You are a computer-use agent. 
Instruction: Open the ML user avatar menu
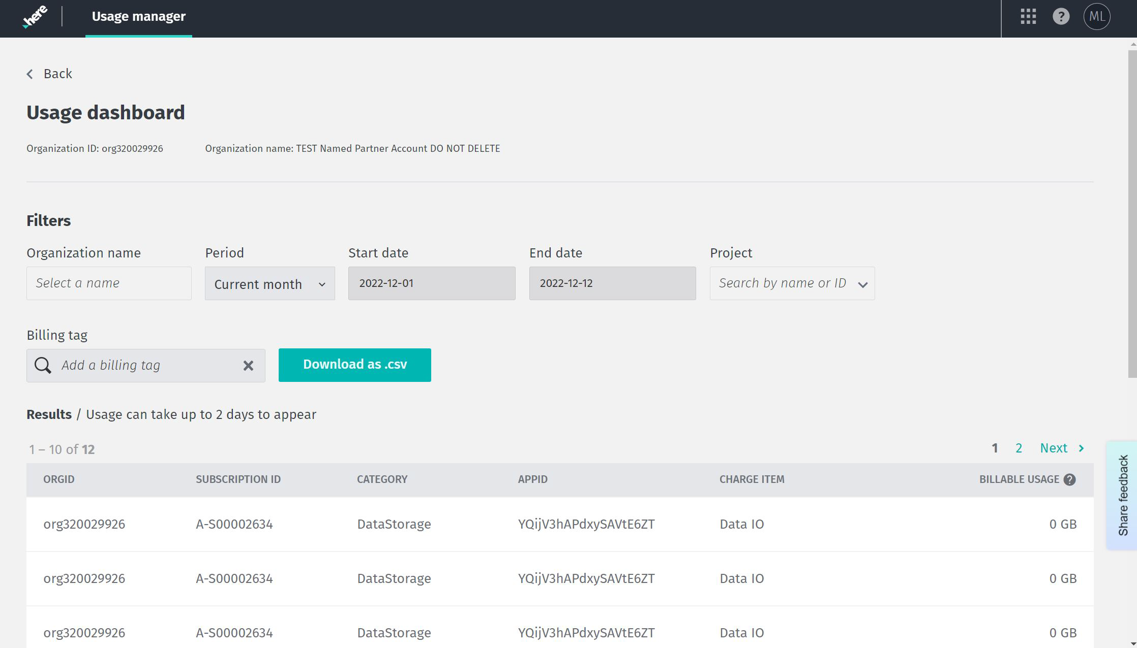1096,17
